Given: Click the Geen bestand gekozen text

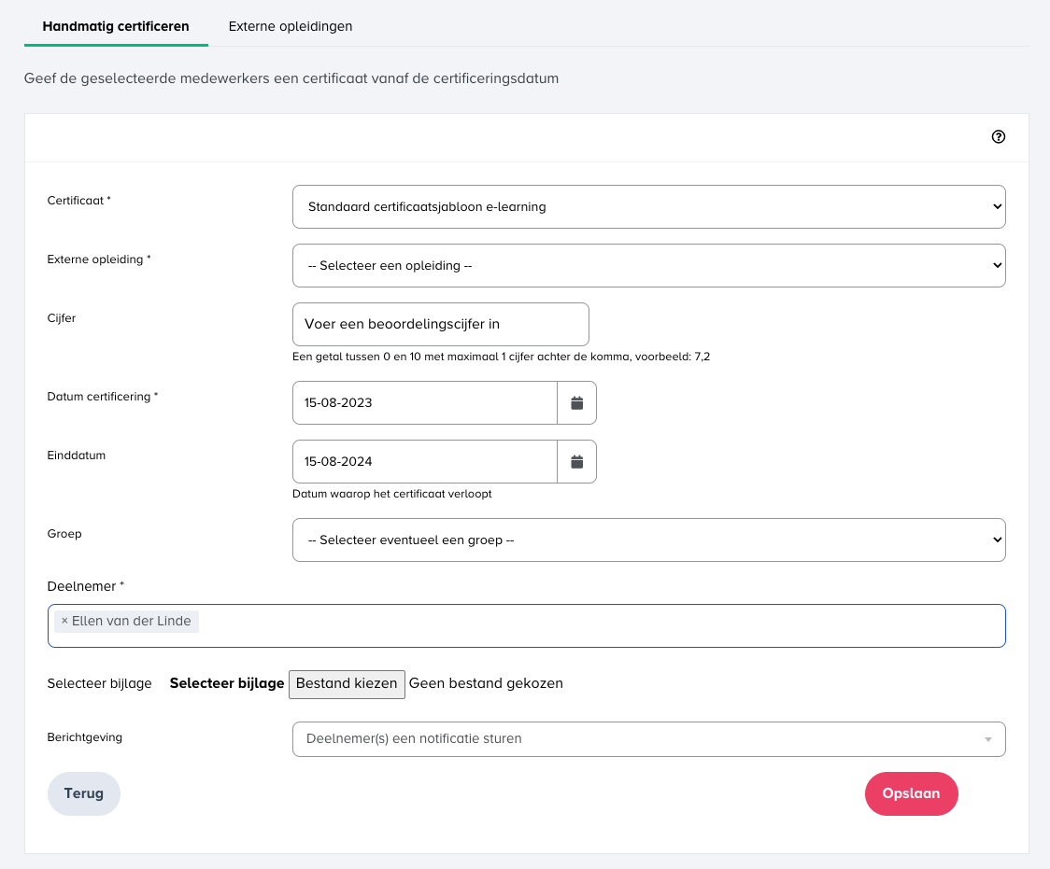Looking at the screenshot, I should tap(486, 684).
